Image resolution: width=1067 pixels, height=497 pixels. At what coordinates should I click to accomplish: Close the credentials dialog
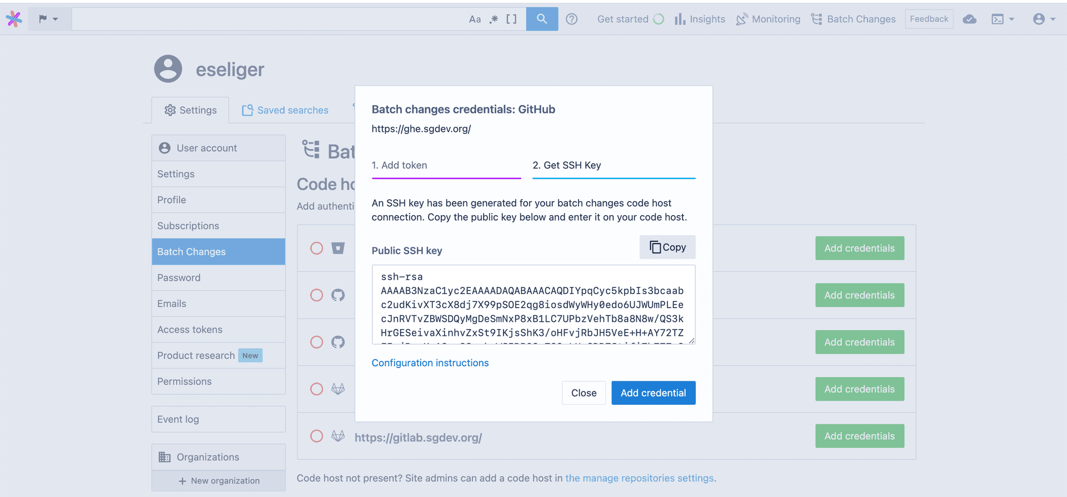(x=584, y=393)
